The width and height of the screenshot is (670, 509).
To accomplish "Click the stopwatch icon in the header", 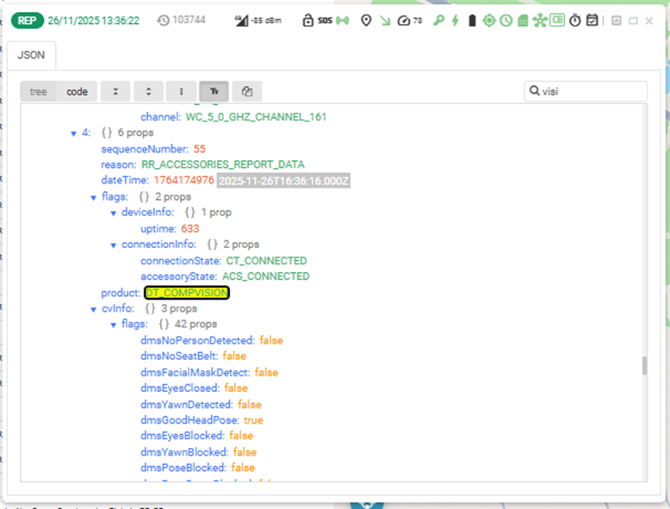I will (x=574, y=21).
